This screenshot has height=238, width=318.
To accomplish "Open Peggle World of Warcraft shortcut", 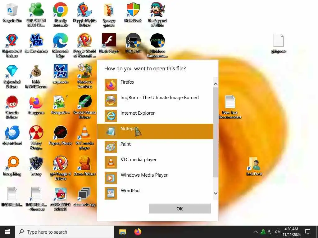I will (x=84, y=46).
